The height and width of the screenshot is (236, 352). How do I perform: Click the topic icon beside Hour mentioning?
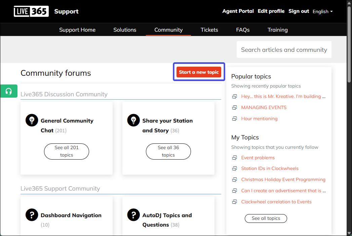pos(234,119)
